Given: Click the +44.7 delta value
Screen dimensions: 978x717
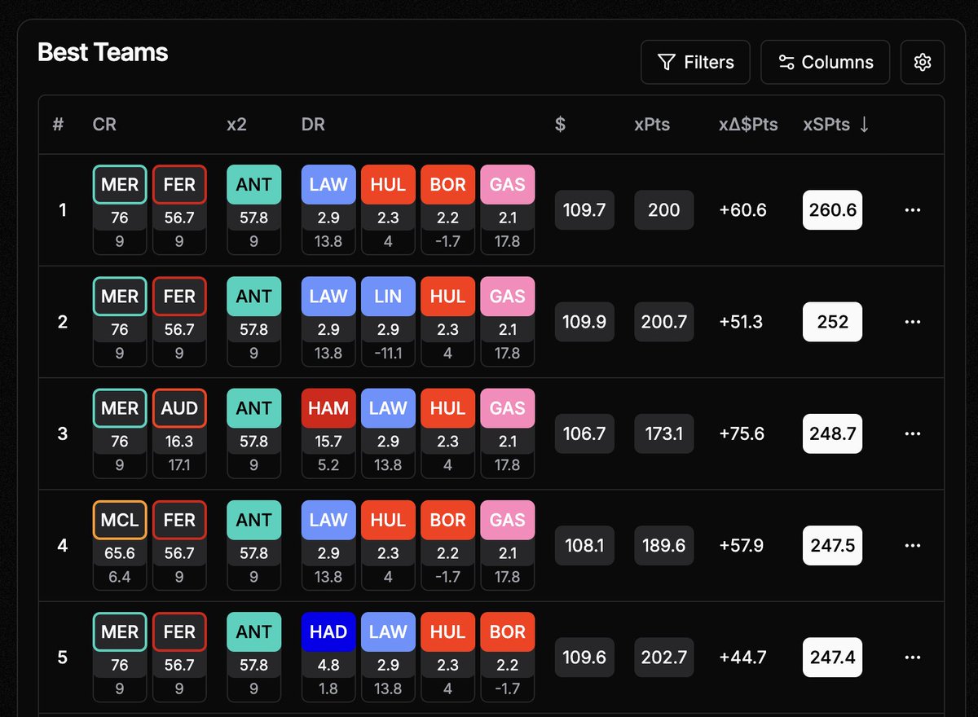Looking at the screenshot, I should [742, 657].
